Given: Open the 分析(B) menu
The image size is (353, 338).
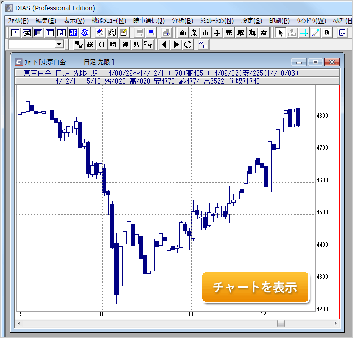Looking at the screenshot, I should pos(182,21).
